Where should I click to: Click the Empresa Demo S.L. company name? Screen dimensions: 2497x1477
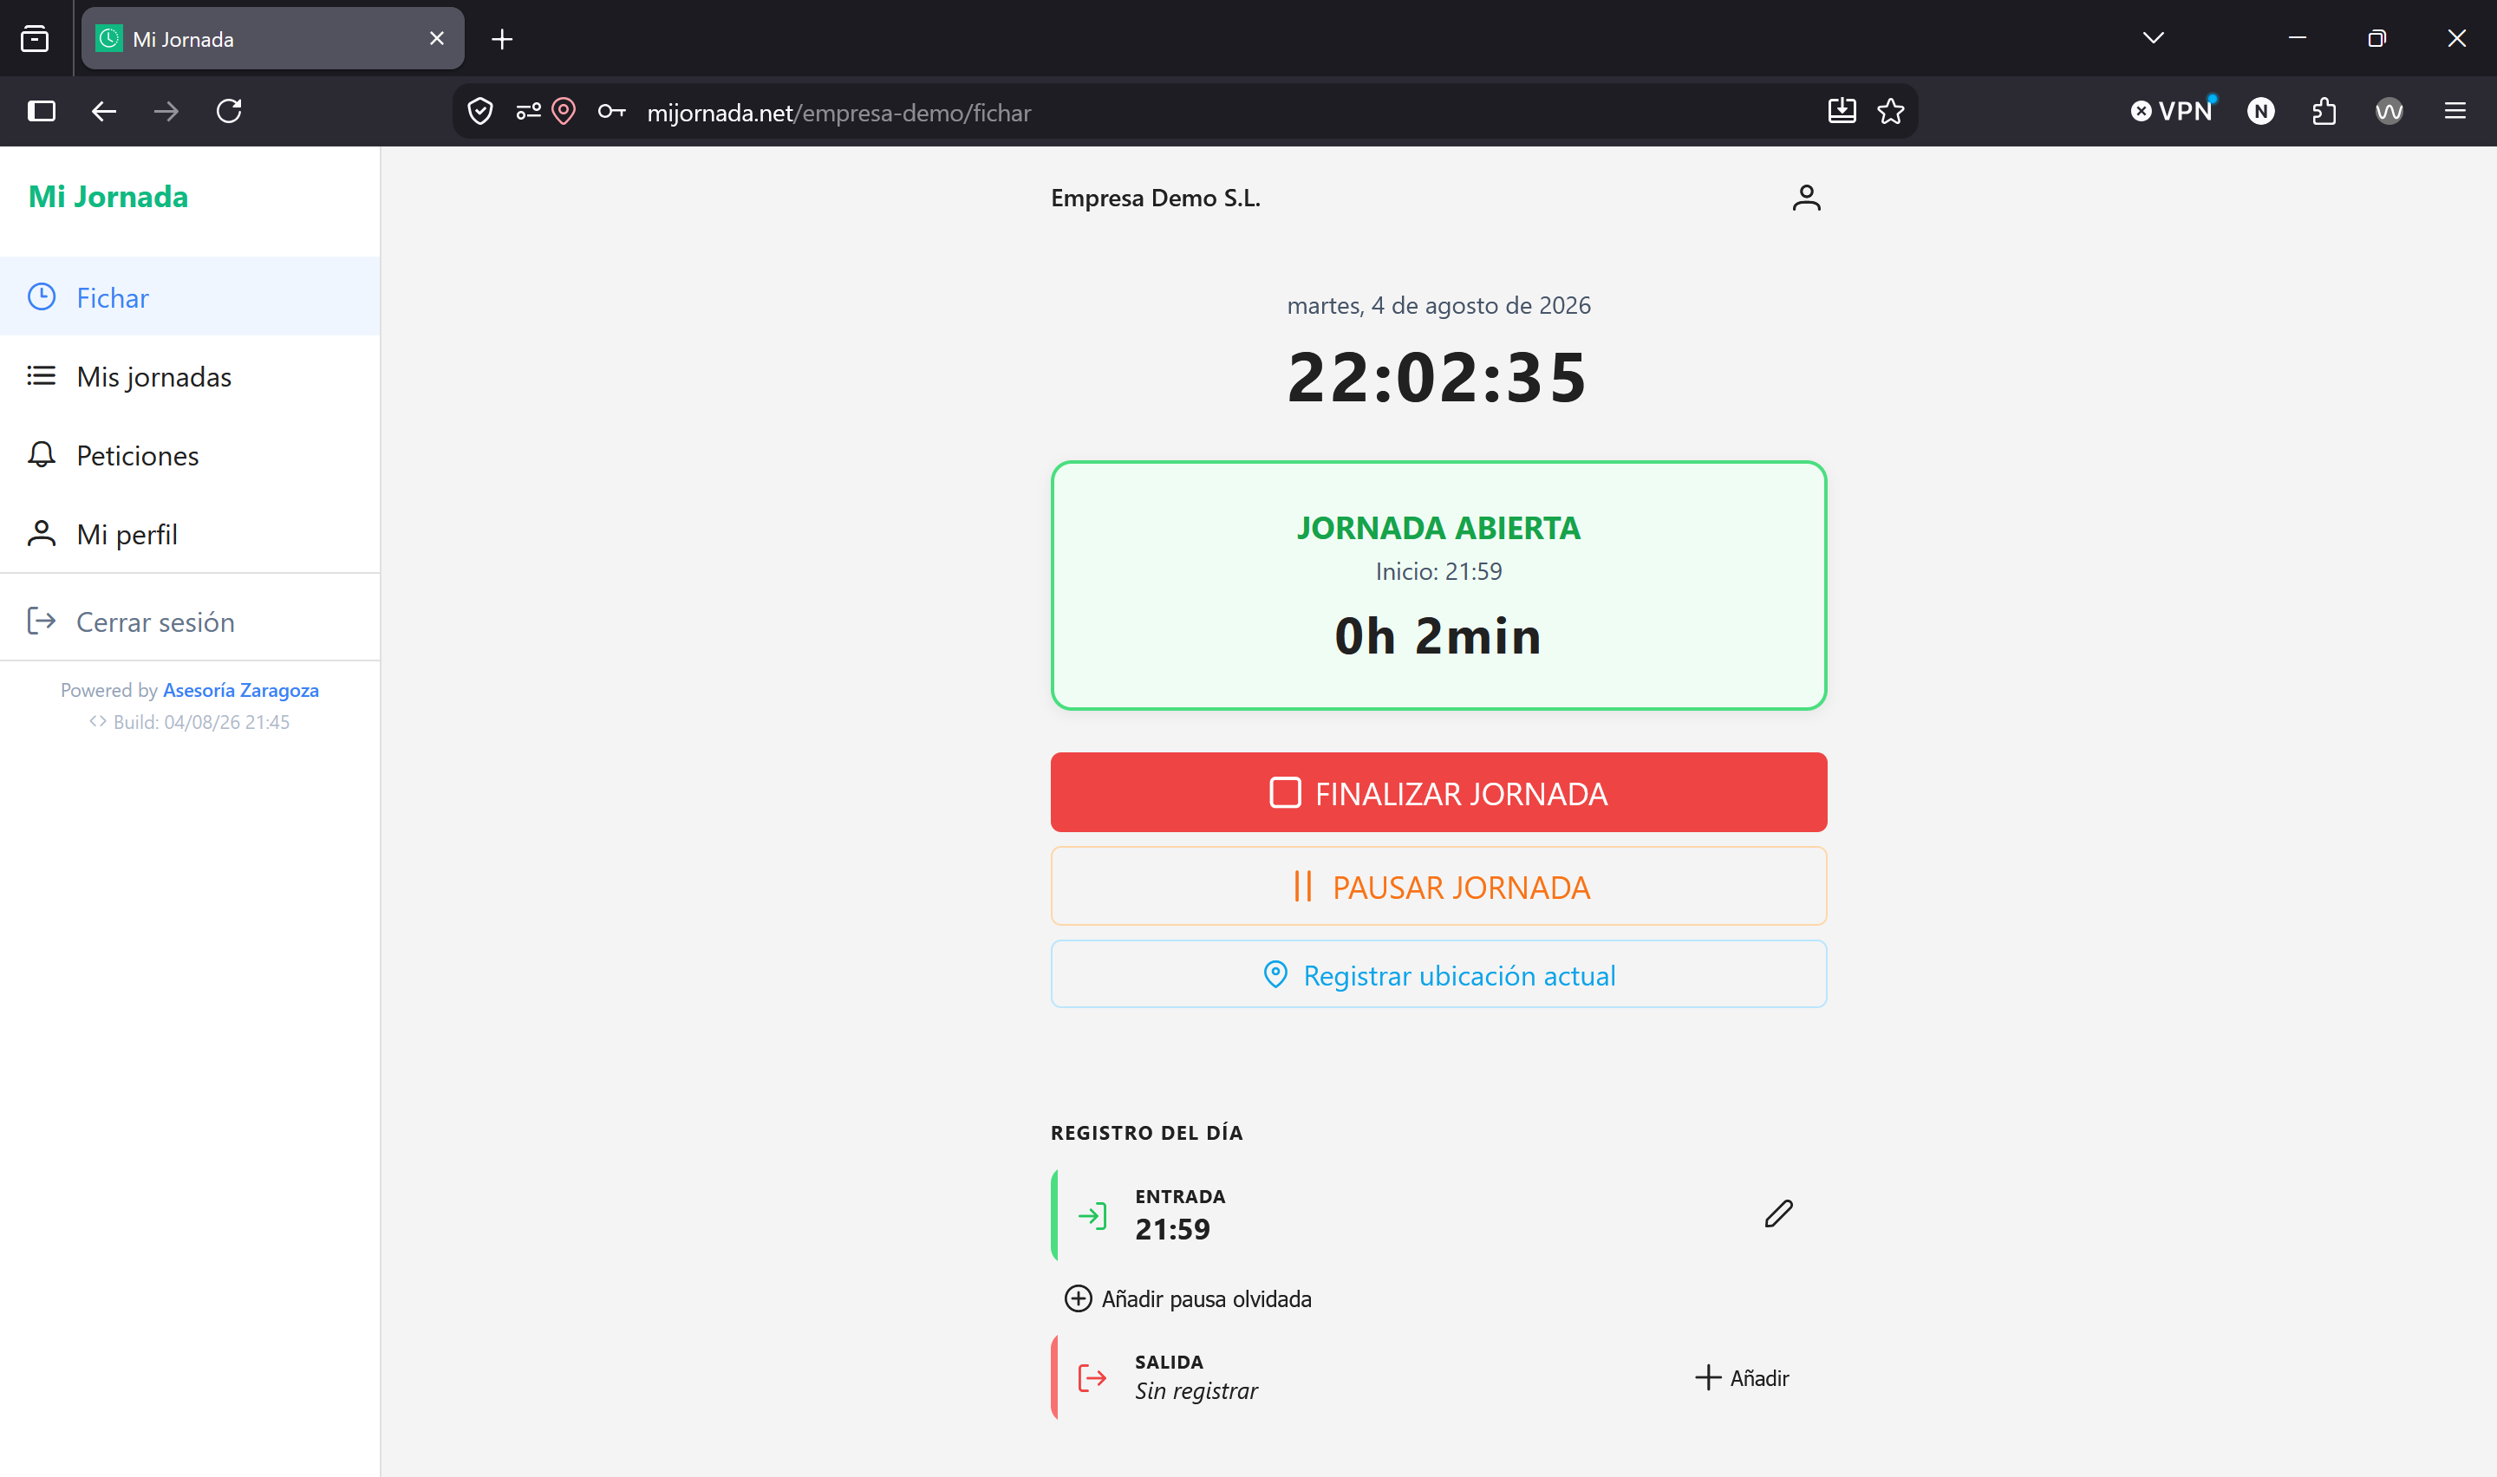click(1156, 198)
